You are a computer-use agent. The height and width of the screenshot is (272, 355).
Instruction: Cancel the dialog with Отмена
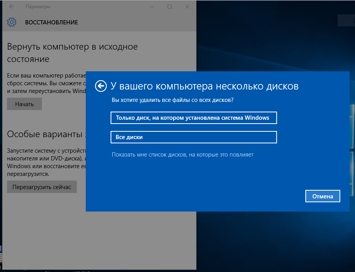click(x=323, y=196)
